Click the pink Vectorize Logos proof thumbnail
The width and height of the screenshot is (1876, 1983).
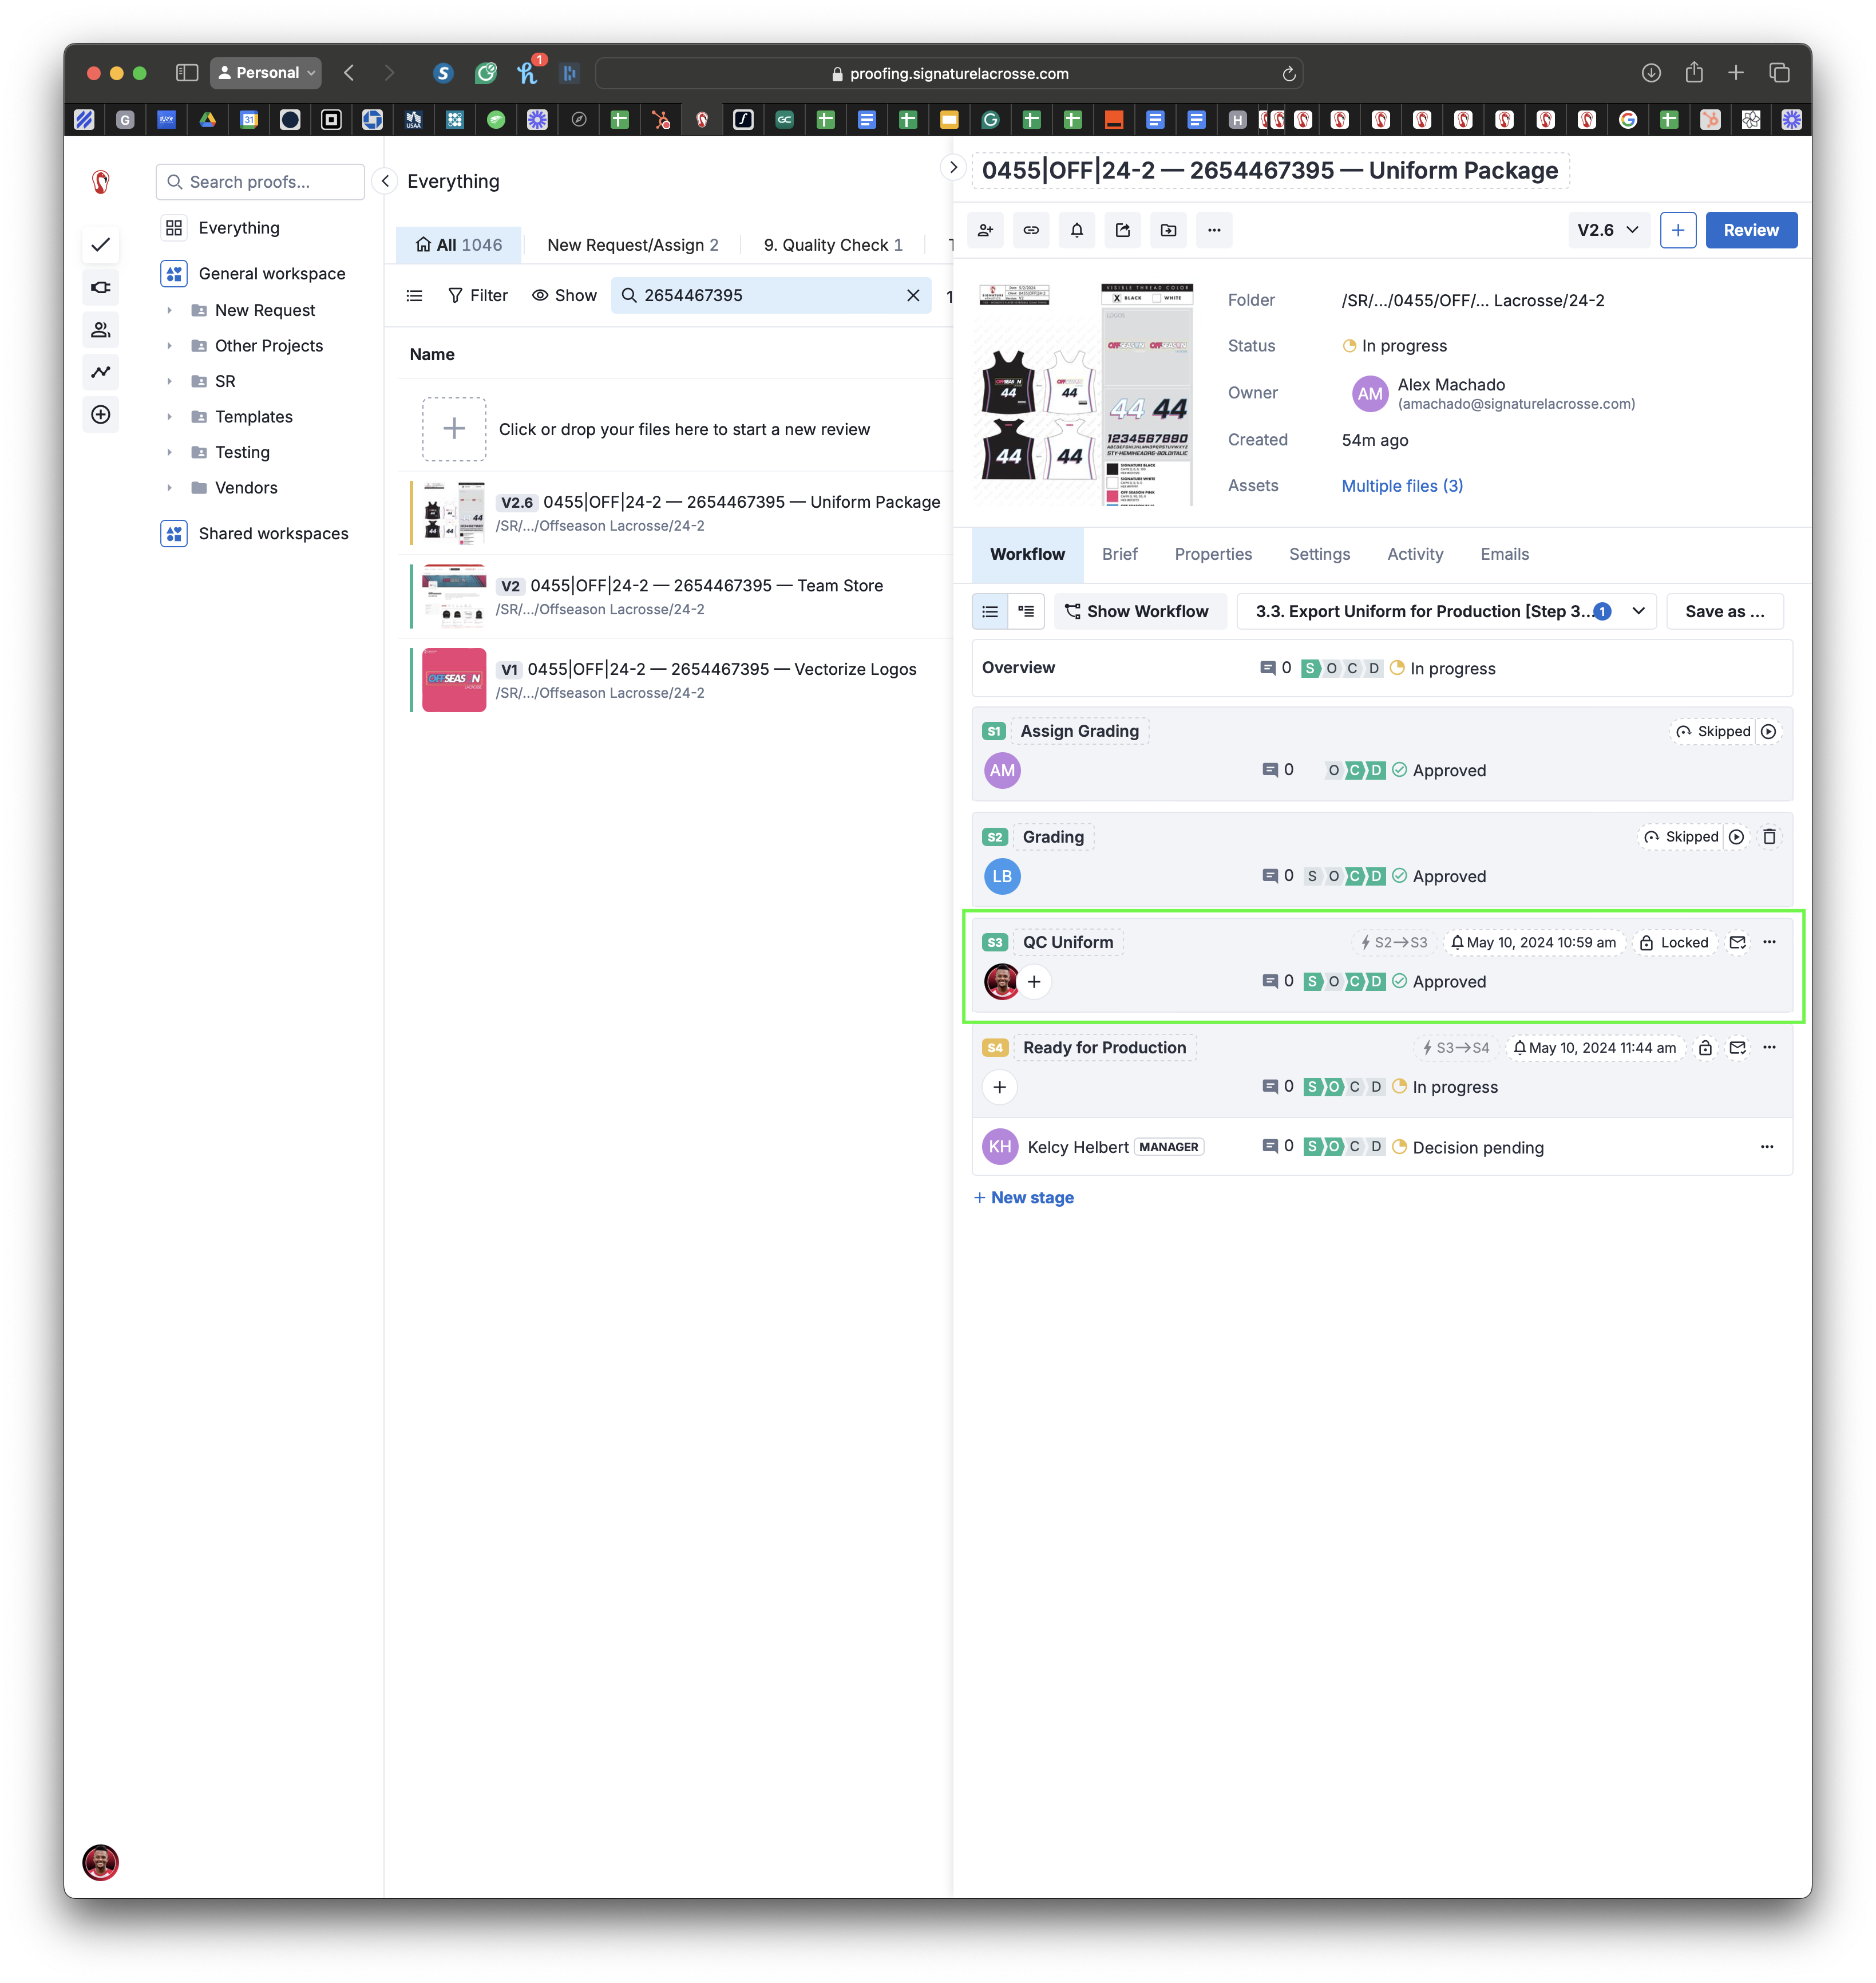tap(454, 680)
